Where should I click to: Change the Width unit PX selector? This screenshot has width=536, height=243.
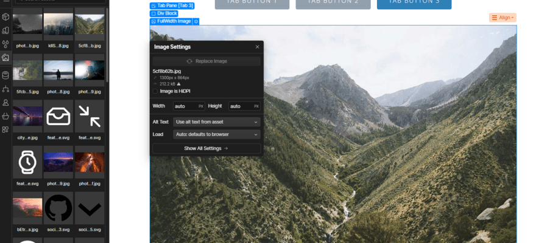(x=201, y=106)
